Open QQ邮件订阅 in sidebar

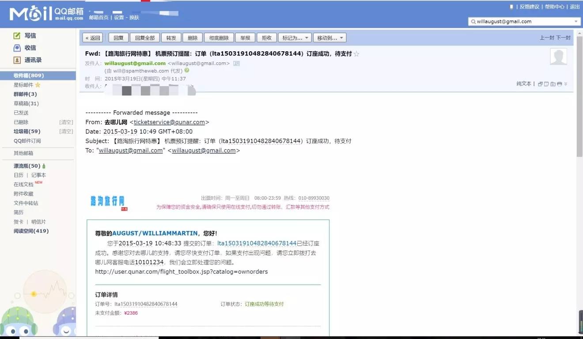27,141
